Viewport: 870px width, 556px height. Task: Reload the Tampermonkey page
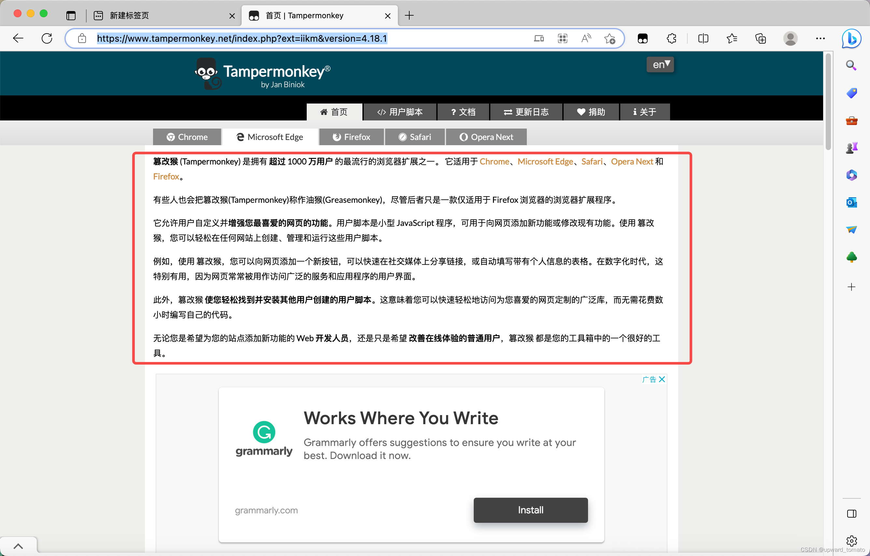point(47,38)
